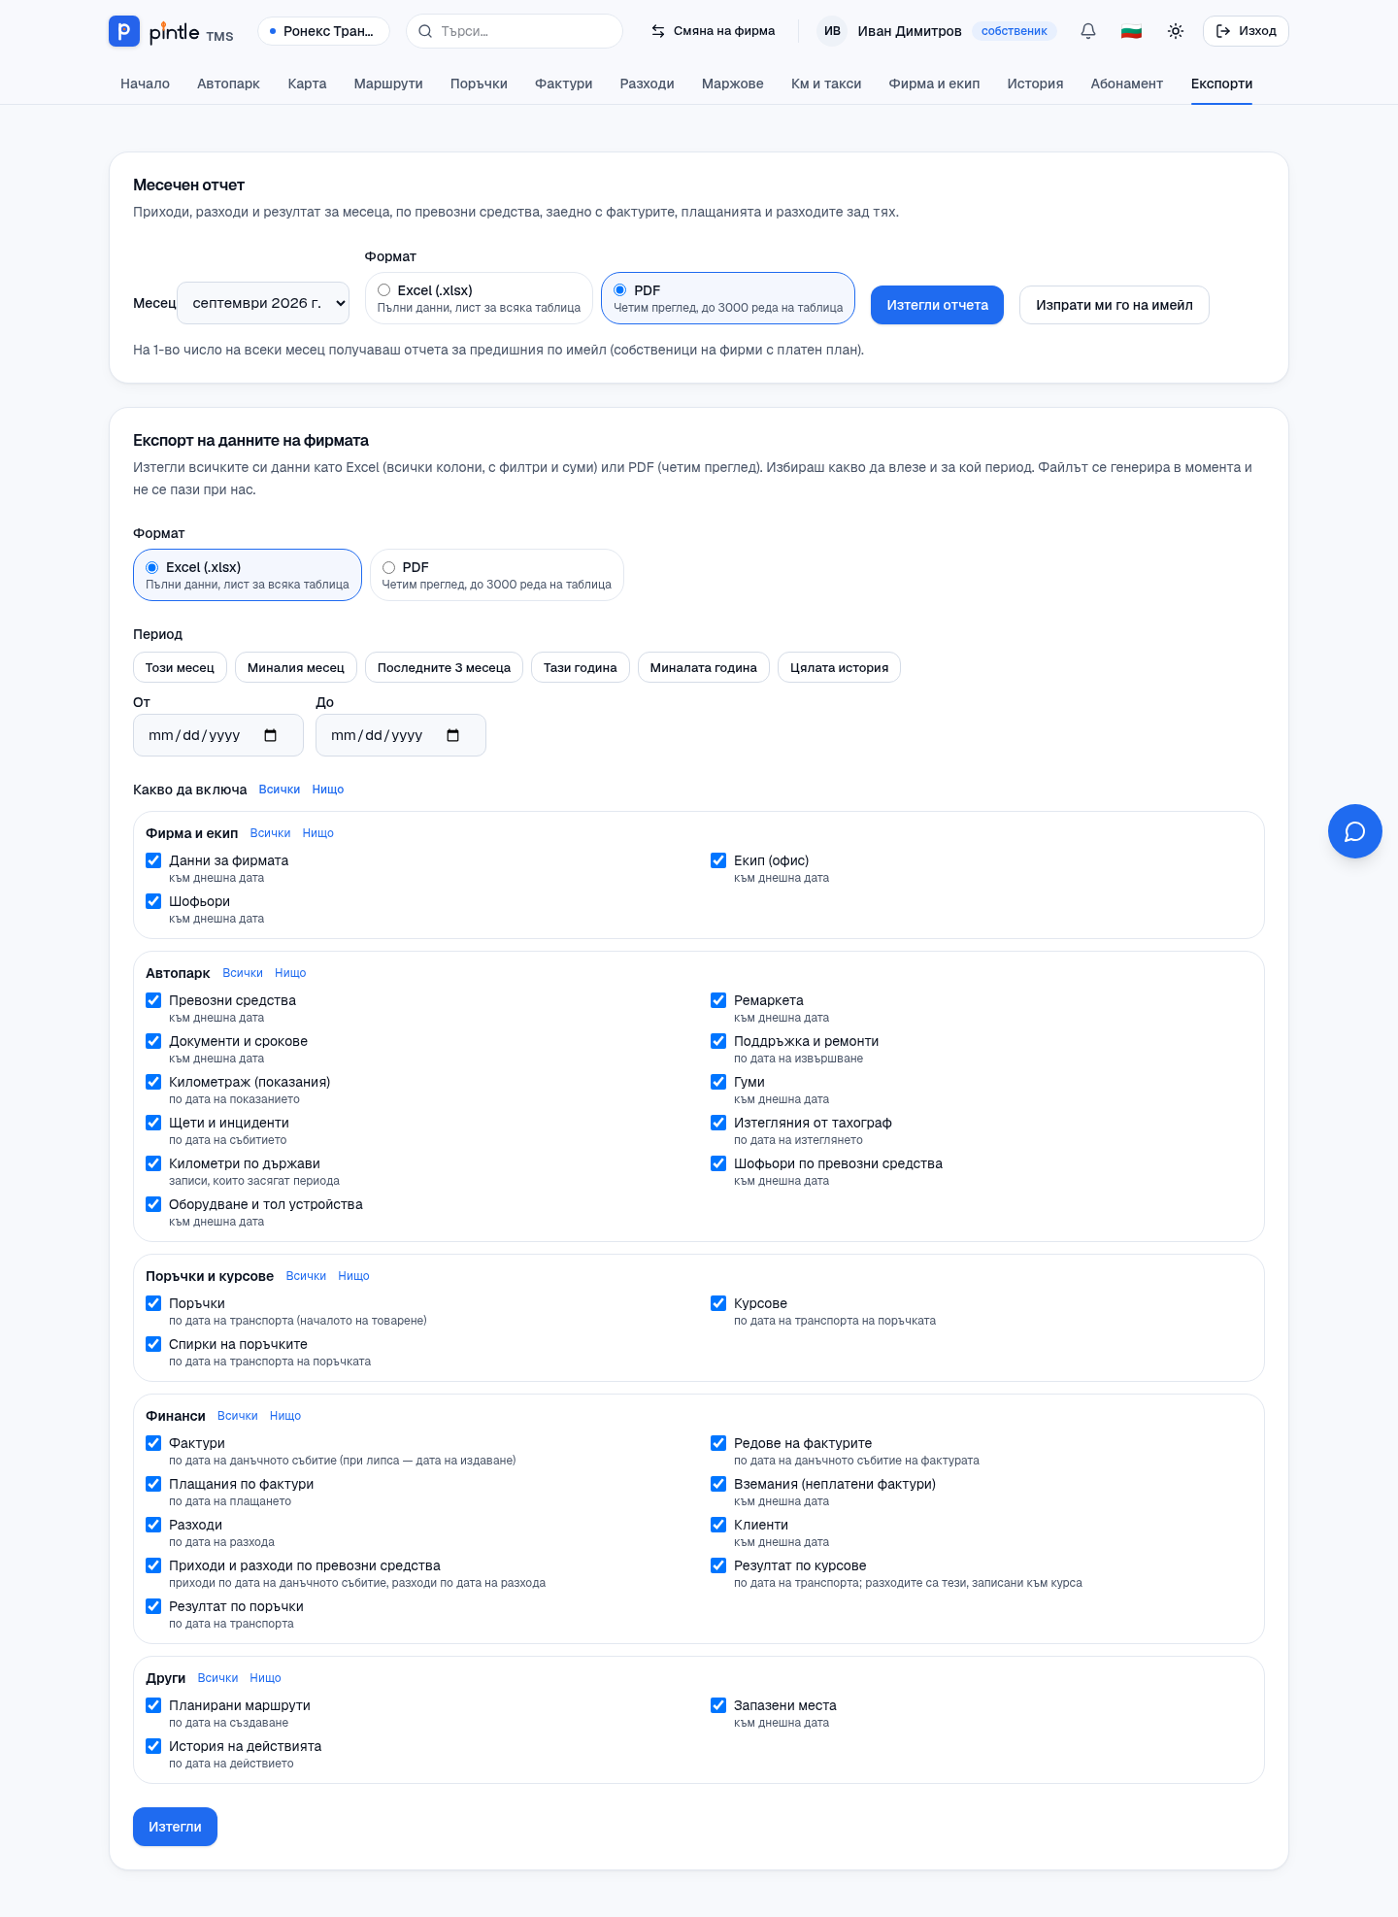The width and height of the screenshot is (1398, 1917).
Task: Focus the Търси... search field
Action: coord(515,31)
